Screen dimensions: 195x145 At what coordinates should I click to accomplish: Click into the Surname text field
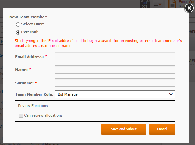pos(115,83)
